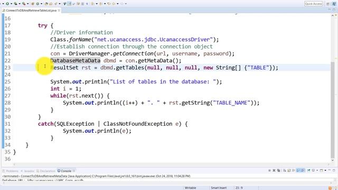The width and height of the screenshot is (338, 190).
Task: Click the Coverage launch toolbar icon
Action: tap(15, 4)
